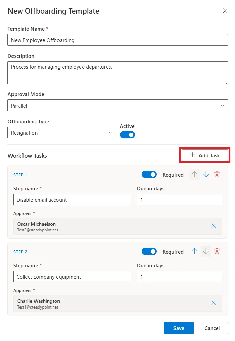235x341 pixels.
Task: Toggle Required switch for Step 2
Action: click(x=149, y=252)
